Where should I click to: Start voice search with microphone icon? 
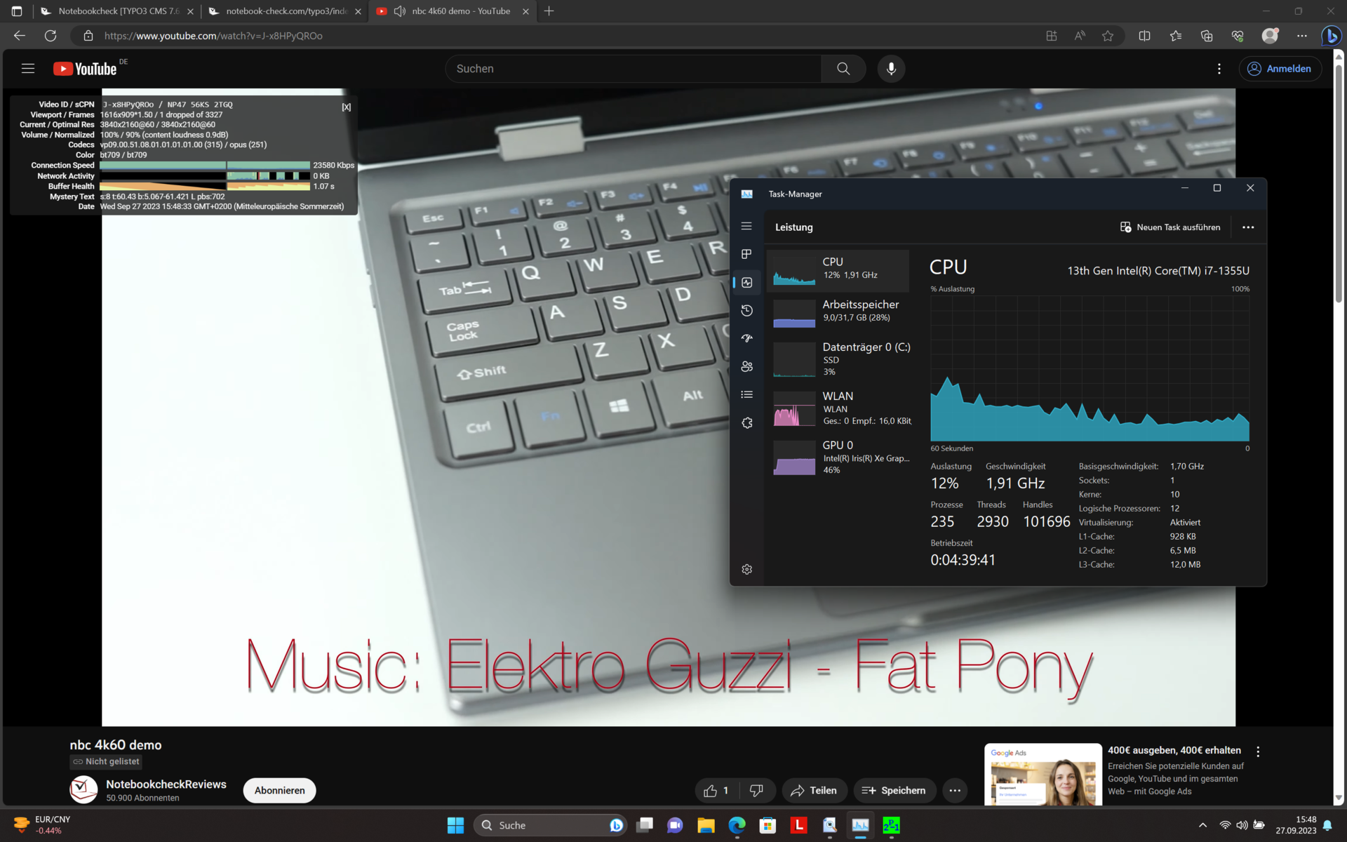click(x=891, y=69)
